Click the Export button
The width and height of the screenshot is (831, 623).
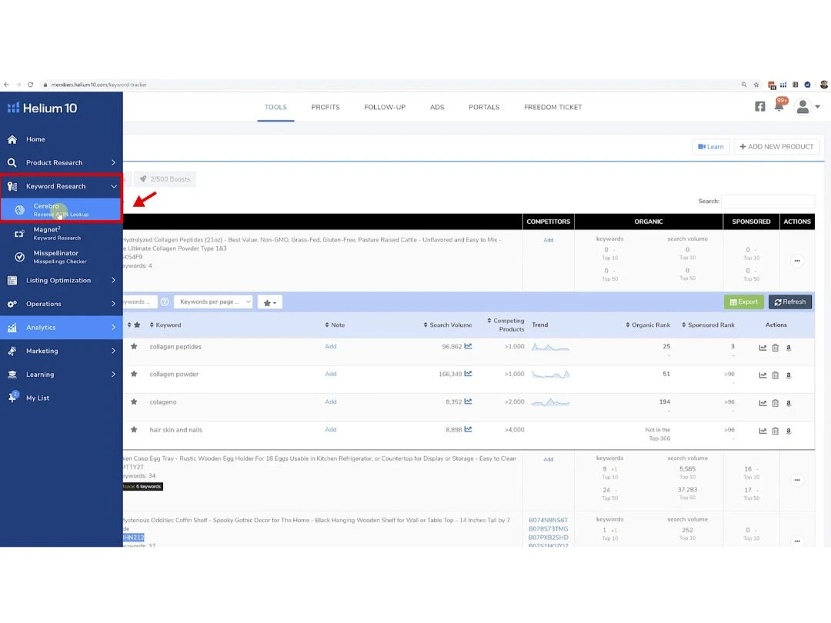point(743,302)
